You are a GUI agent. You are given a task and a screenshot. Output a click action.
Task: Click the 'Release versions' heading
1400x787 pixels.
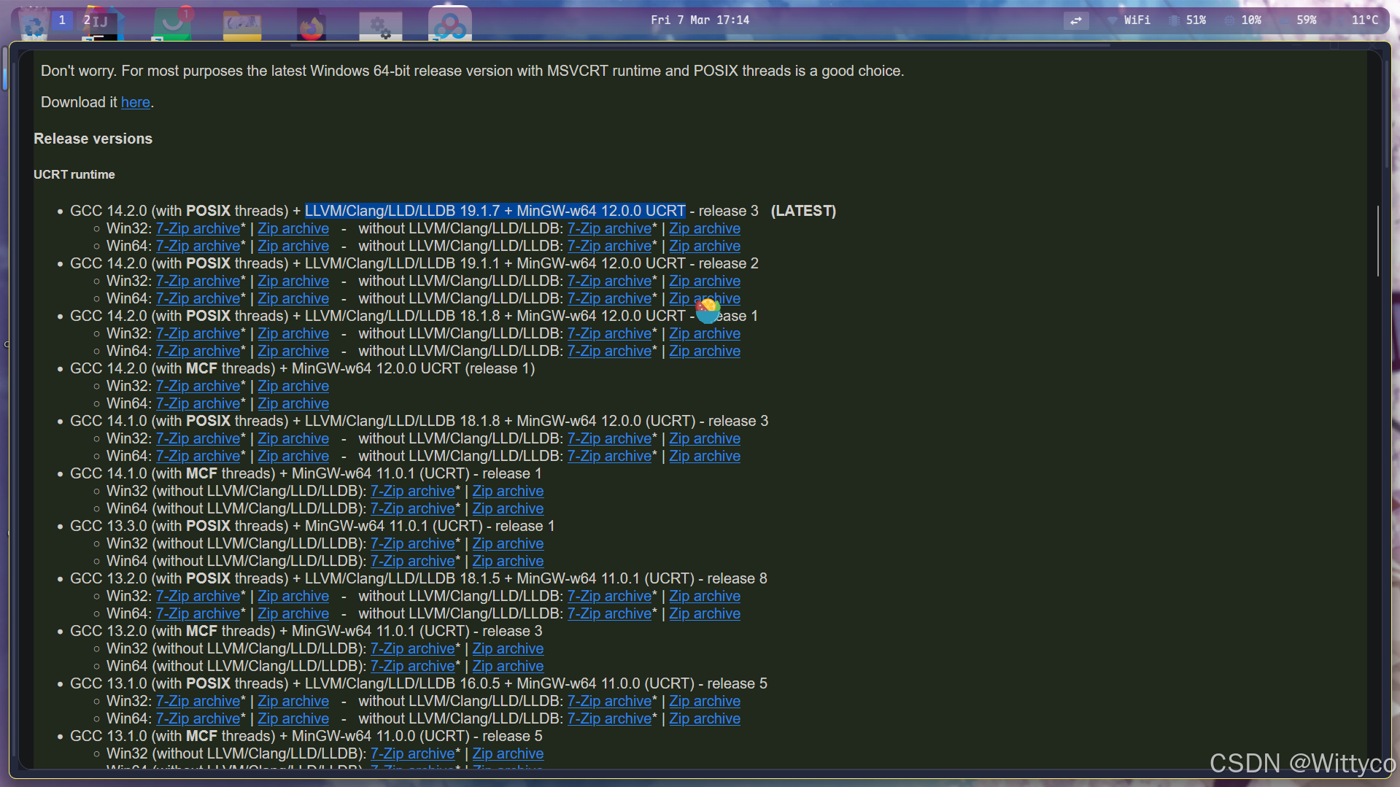click(x=93, y=139)
